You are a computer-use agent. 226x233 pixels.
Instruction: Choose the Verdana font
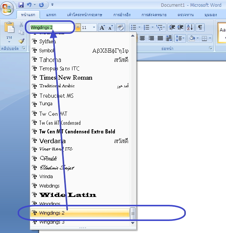[x=80, y=141]
